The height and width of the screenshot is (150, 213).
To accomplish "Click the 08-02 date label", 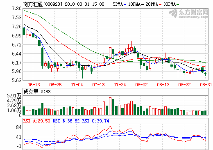I will tap(141, 85).
